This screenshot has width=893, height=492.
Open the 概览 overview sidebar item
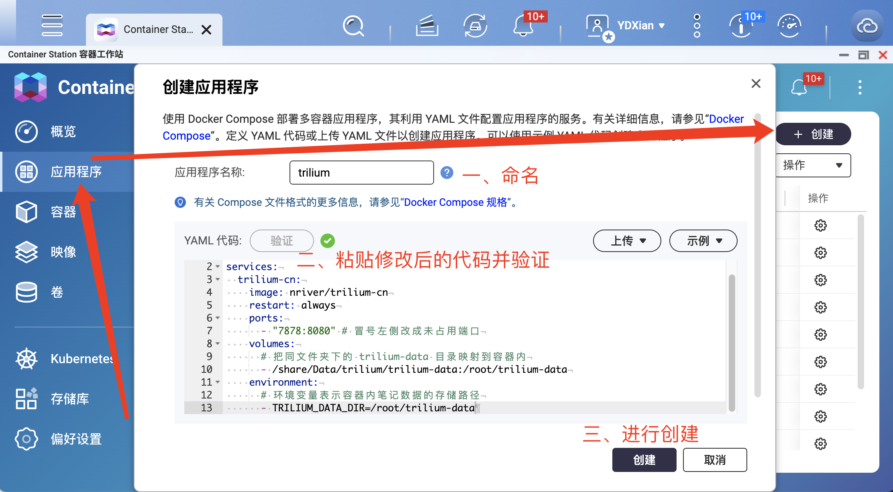pyautogui.click(x=67, y=132)
